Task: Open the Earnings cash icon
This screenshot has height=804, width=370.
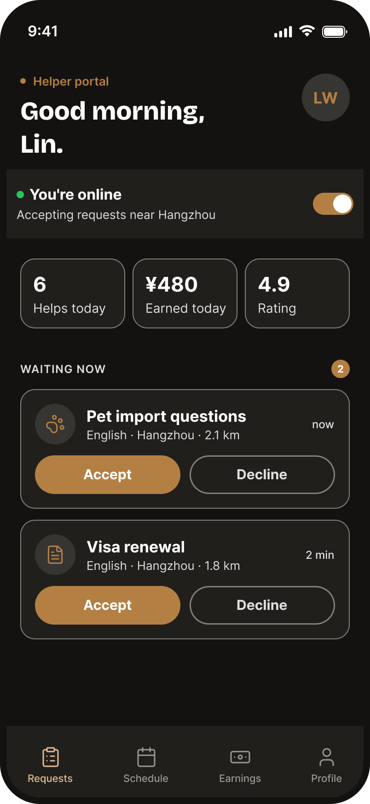Action: (x=240, y=757)
